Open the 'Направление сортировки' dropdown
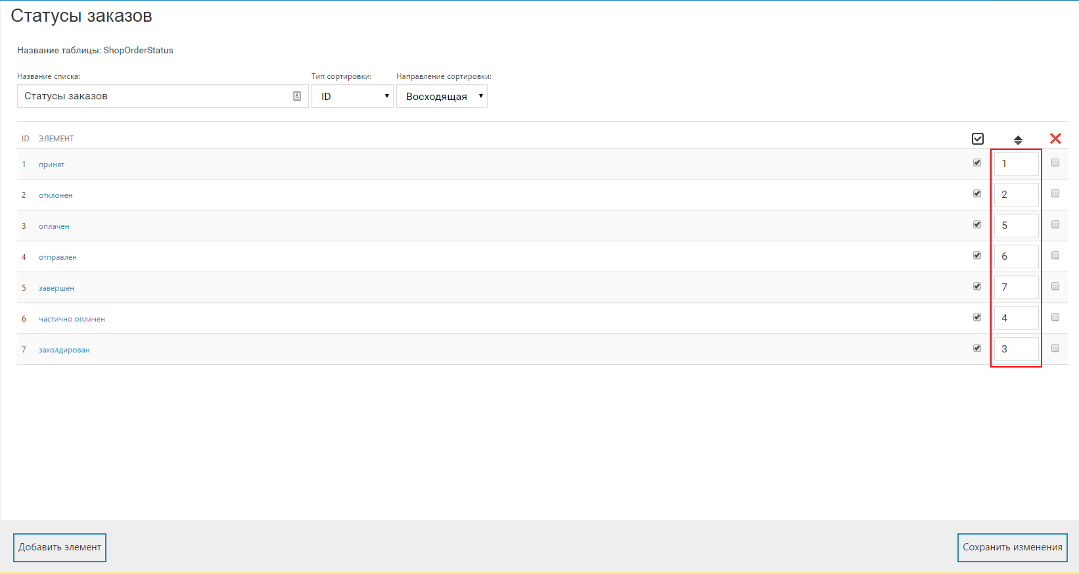The width and height of the screenshot is (1079, 574). 442,96
